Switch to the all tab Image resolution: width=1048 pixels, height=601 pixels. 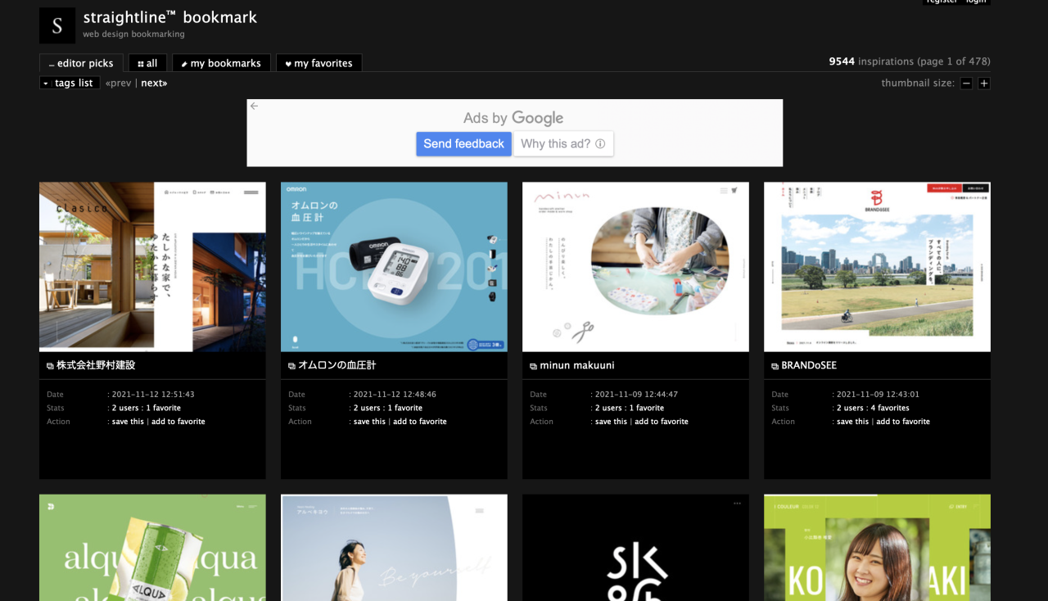pos(147,63)
